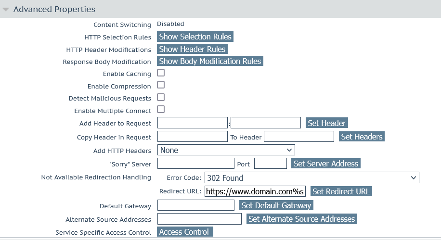
Task: Click the Advanced Properties heading text
Action: [x=54, y=9]
